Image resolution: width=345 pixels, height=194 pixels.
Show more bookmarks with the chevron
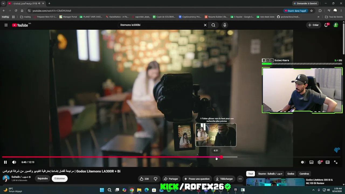pos(318,17)
